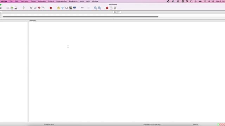This screenshot has height=126, width=225.
Task: Select the Level 0 tab
Action: click(x=117, y=12)
